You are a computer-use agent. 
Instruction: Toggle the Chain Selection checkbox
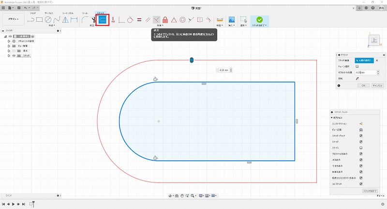coord(357,66)
